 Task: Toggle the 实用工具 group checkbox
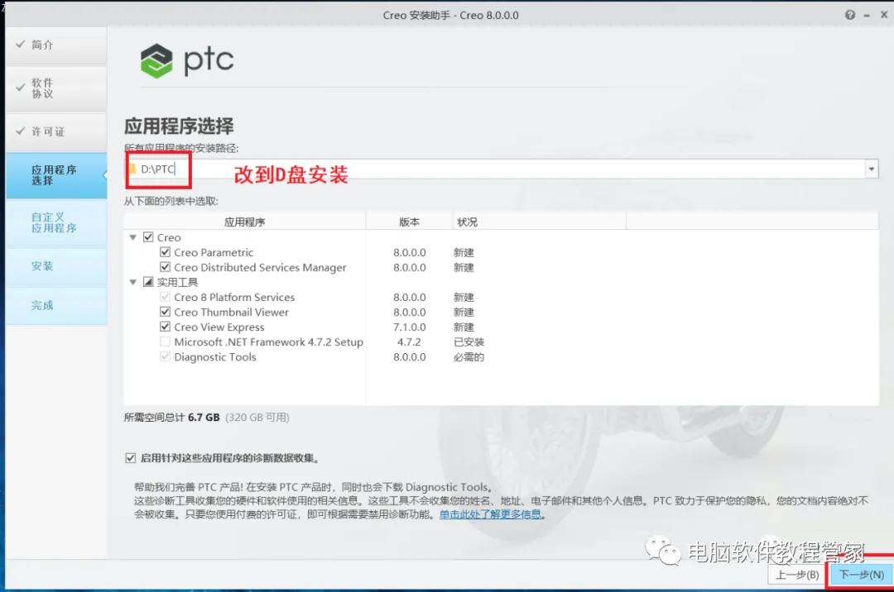(148, 282)
